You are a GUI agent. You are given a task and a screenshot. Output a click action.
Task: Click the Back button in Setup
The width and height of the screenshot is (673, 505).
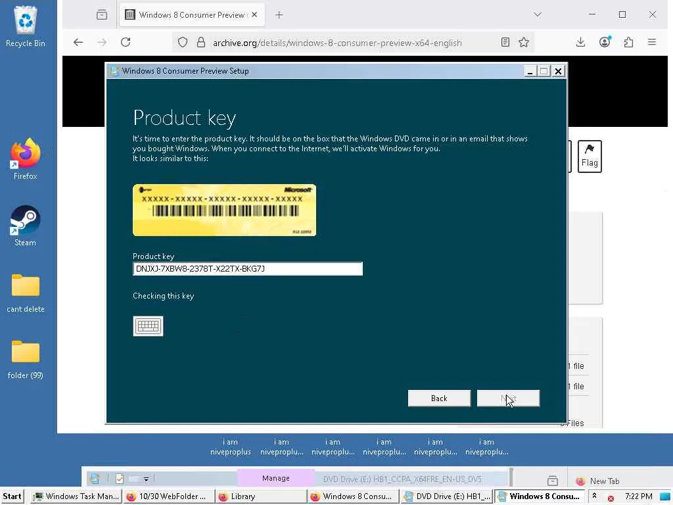[x=439, y=398]
